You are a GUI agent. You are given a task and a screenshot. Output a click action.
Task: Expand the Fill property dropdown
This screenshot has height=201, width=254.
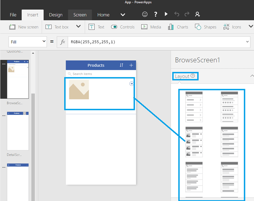tap(44, 41)
